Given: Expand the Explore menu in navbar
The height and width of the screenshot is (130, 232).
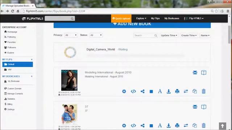Looking at the screenshot, I should (141, 18).
